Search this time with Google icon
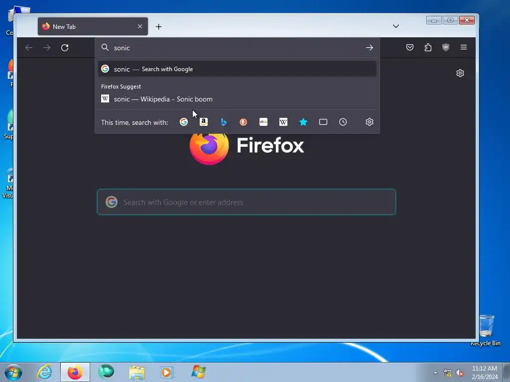The width and height of the screenshot is (510, 382). coord(184,122)
